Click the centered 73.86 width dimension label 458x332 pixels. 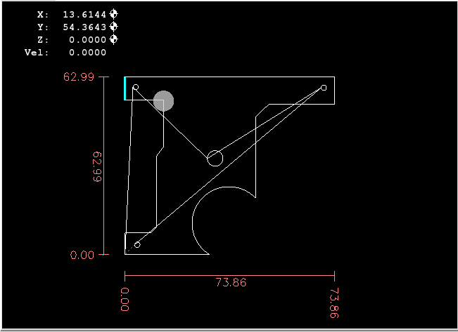coord(230,282)
